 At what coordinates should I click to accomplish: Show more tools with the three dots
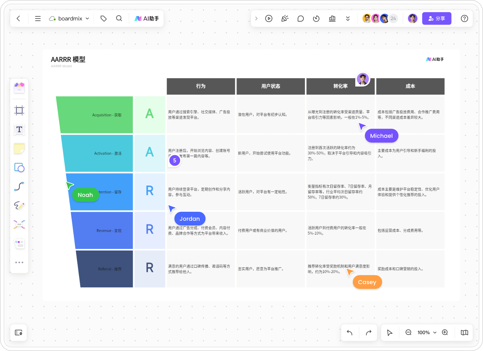click(19, 262)
